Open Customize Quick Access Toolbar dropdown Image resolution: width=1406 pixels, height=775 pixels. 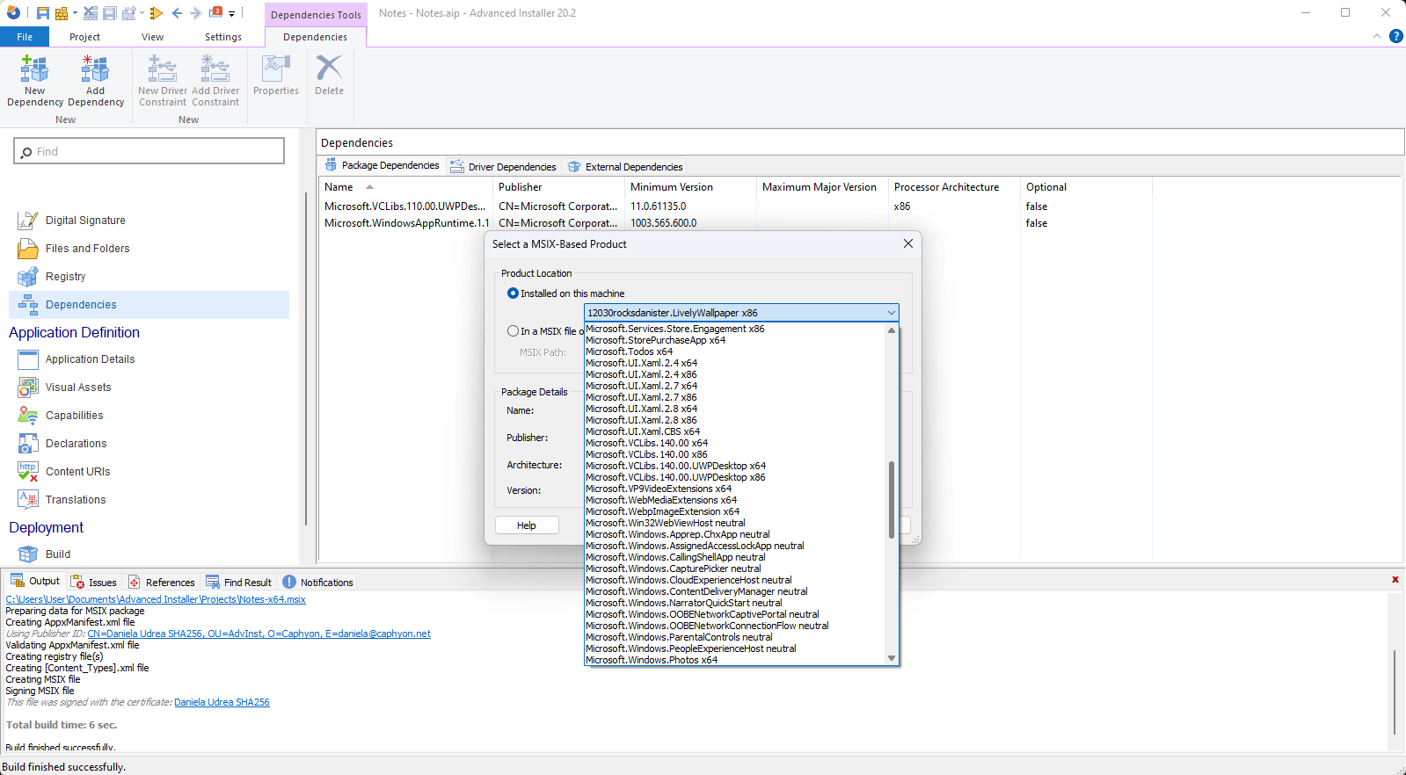(x=232, y=13)
